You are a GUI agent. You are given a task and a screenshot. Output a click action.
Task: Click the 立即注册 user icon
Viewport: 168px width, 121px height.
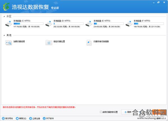(31, 118)
